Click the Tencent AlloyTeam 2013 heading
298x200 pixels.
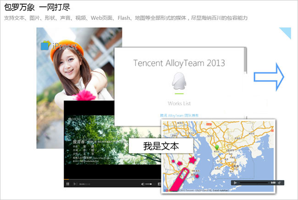pos(179,63)
